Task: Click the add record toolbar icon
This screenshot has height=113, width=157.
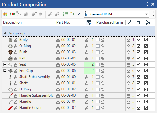Action: 5,14
